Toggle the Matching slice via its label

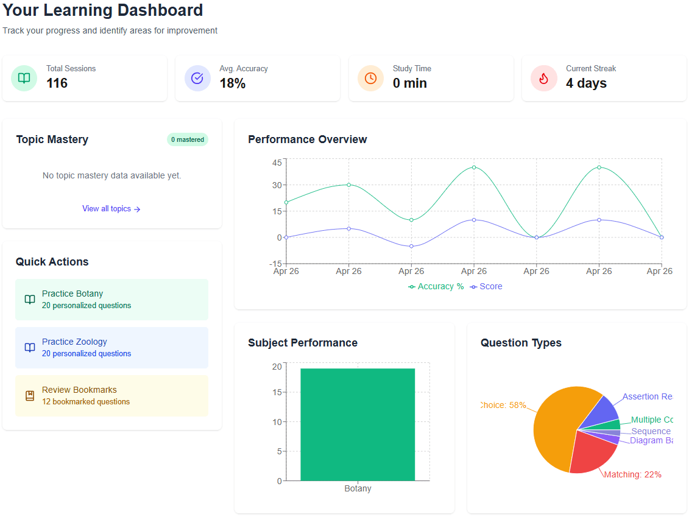pos(632,474)
